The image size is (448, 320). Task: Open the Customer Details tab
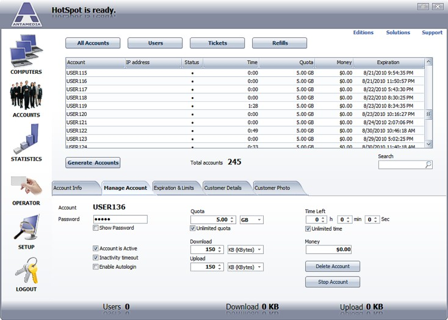[x=223, y=187]
